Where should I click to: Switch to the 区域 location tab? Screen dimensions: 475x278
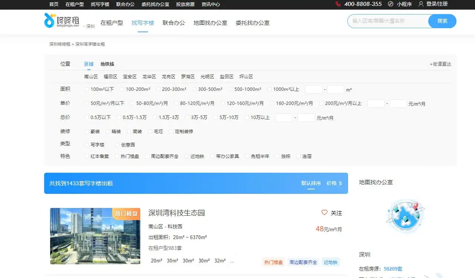(89, 64)
